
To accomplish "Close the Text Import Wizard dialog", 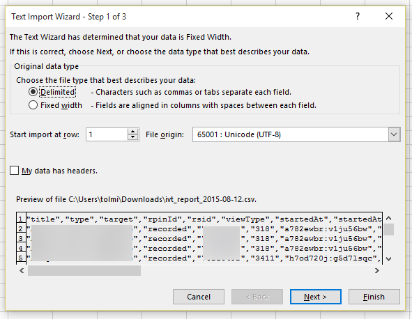I will point(389,16).
